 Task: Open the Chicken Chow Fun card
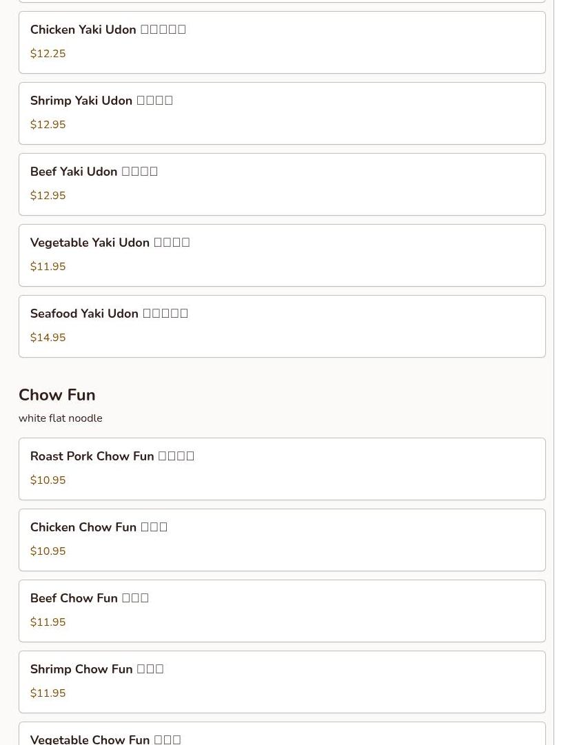tap(282, 540)
